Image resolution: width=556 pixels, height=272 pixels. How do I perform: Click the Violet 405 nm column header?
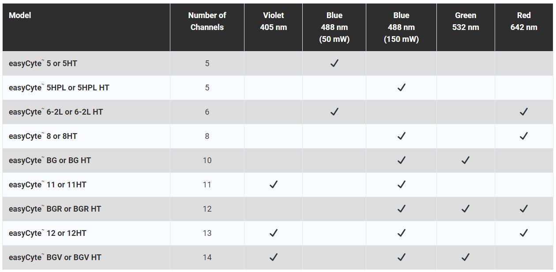click(x=273, y=21)
